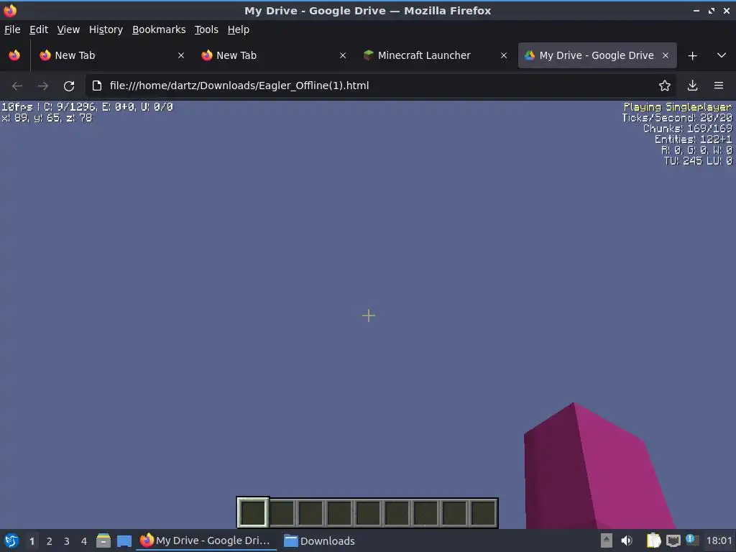Focus the URL address field
Image resolution: width=736 pixels, height=552 pixels.
(380, 86)
